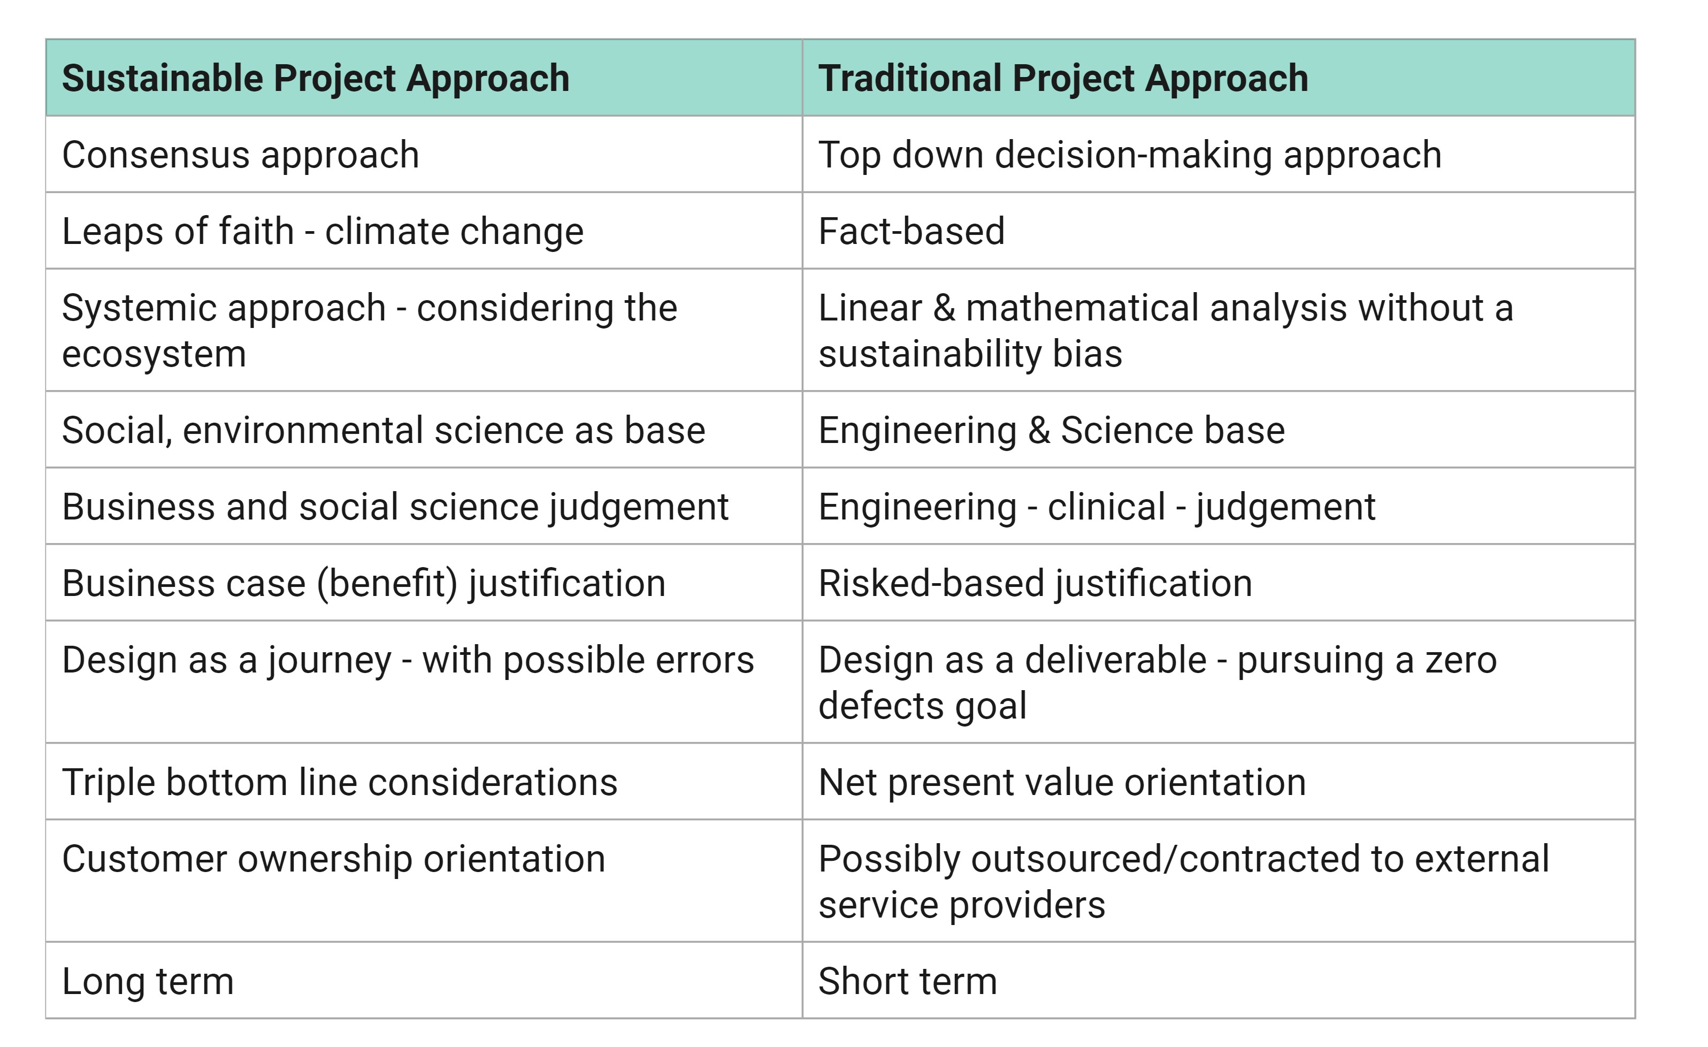Viewport: 1708px width, 1047px height.
Task: Select the 'Systemic approach' ecosystem cell
Action: [369, 330]
